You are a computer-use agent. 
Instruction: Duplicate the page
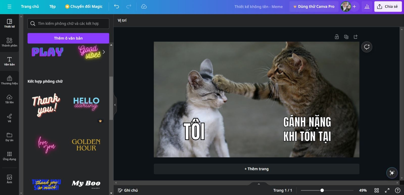(x=346, y=37)
